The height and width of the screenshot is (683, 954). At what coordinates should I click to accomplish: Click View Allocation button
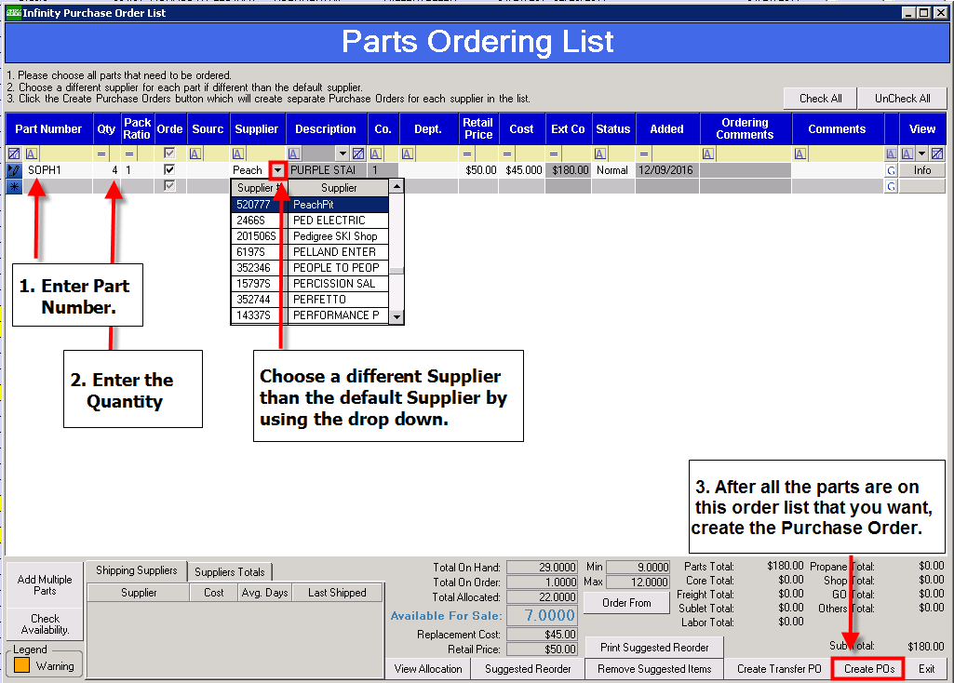point(428,669)
